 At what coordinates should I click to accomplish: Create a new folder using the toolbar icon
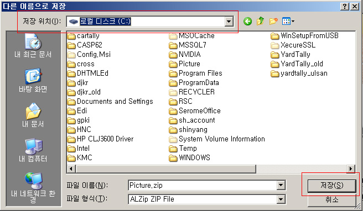[x=273, y=21]
